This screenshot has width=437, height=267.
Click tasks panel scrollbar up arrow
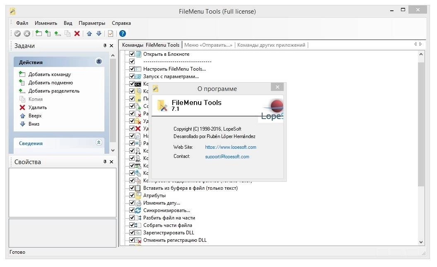pos(113,56)
